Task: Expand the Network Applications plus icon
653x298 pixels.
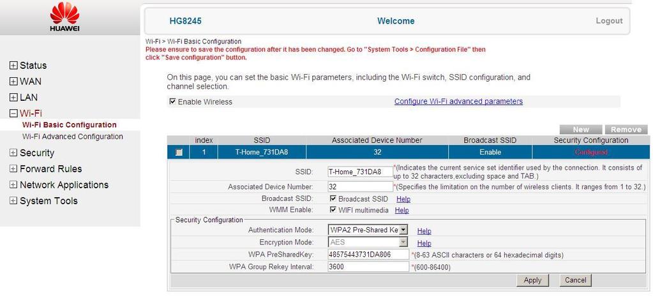Action: pyautogui.click(x=13, y=185)
